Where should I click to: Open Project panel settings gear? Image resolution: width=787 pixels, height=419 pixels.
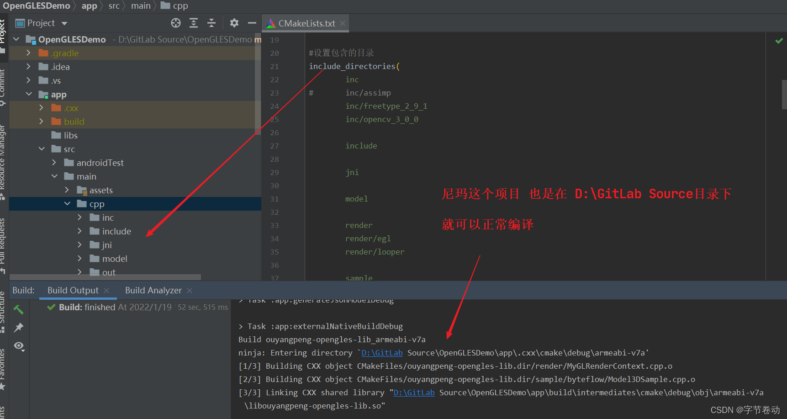coord(234,23)
